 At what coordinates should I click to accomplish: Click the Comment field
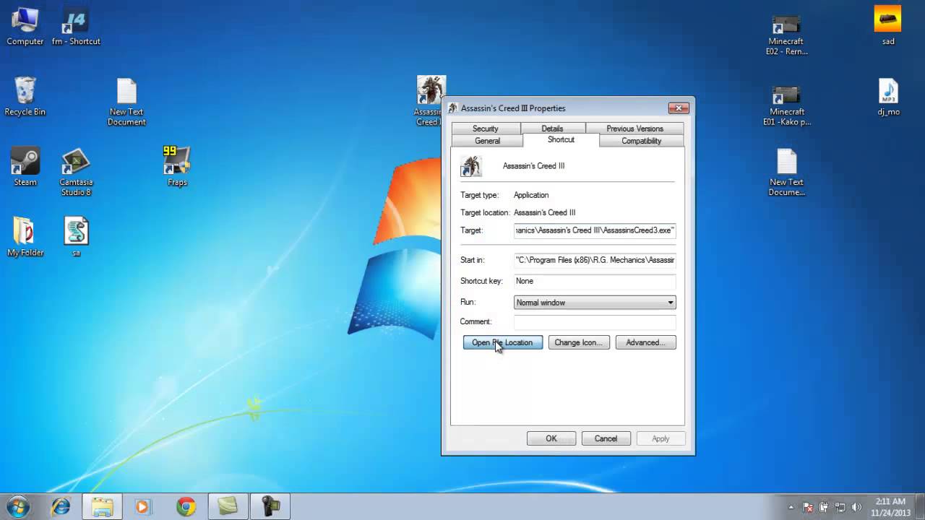(595, 322)
